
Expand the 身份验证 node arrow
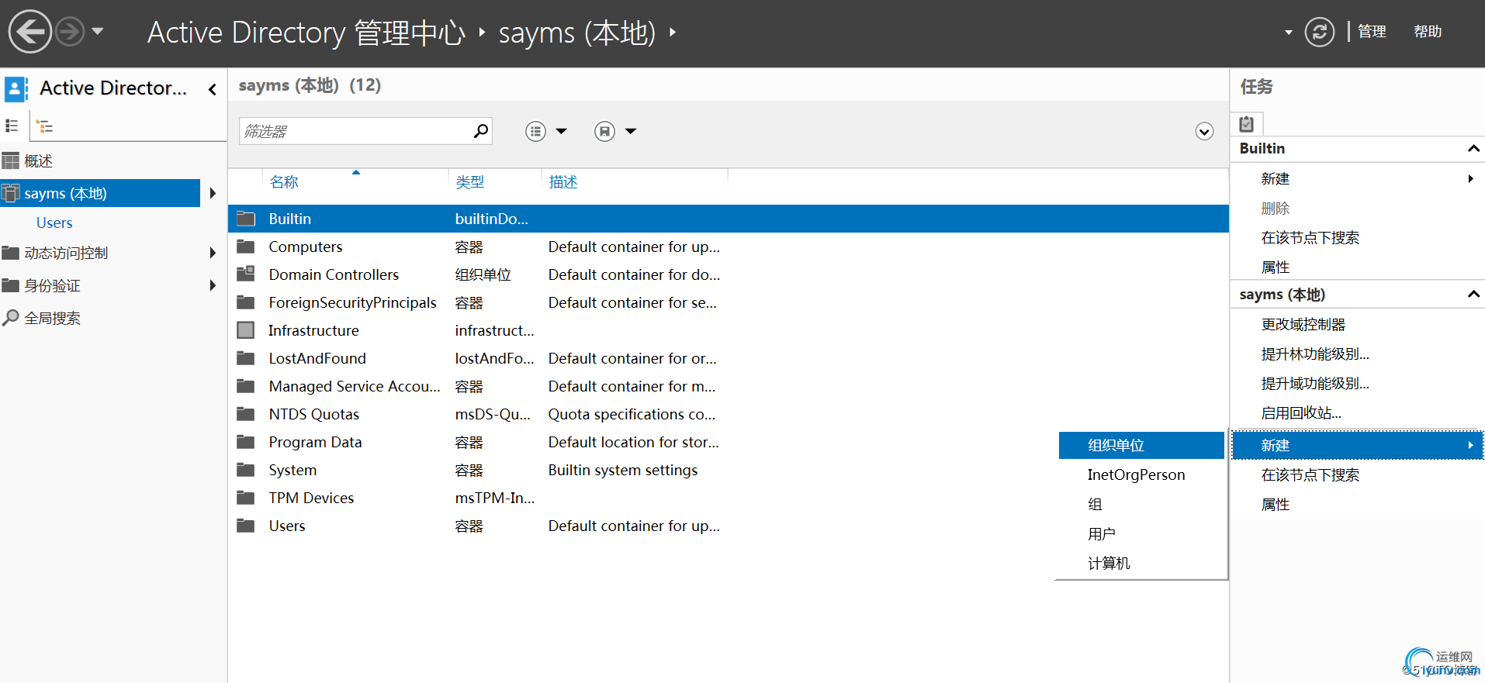click(213, 285)
